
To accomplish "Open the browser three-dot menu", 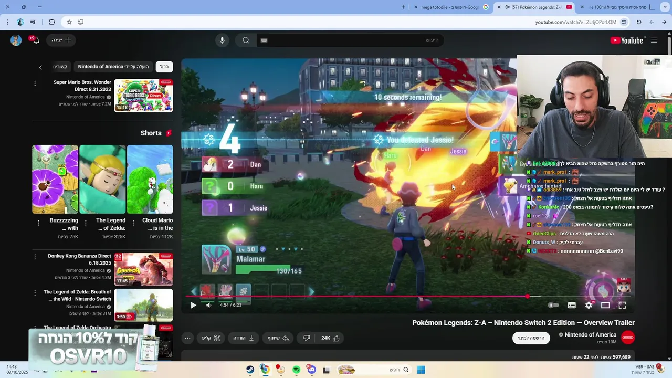I will (x=7, y=22).
